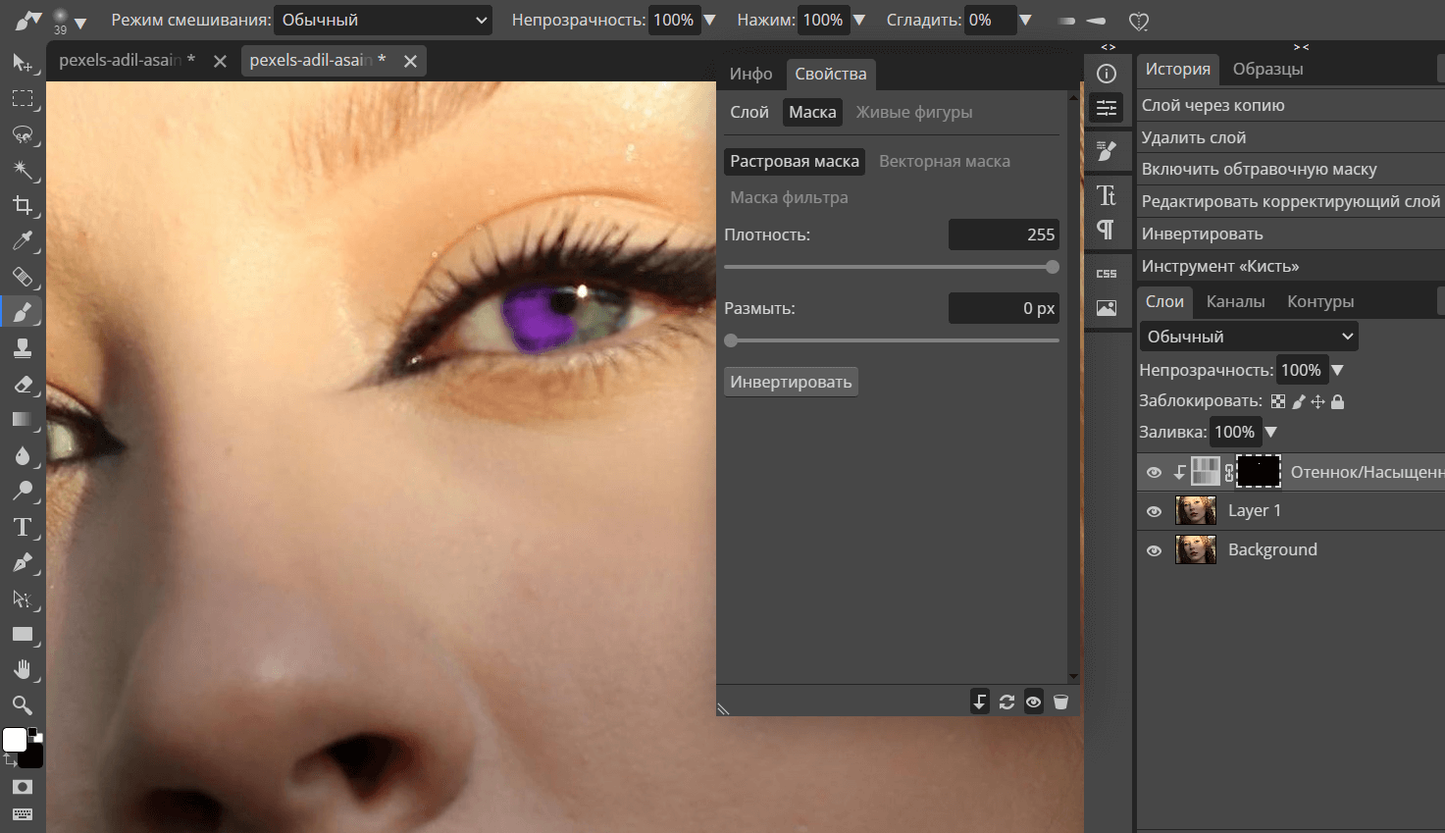Toggle lock image pixels brush icon
1445x833 pixels.
pos(1299,401)
